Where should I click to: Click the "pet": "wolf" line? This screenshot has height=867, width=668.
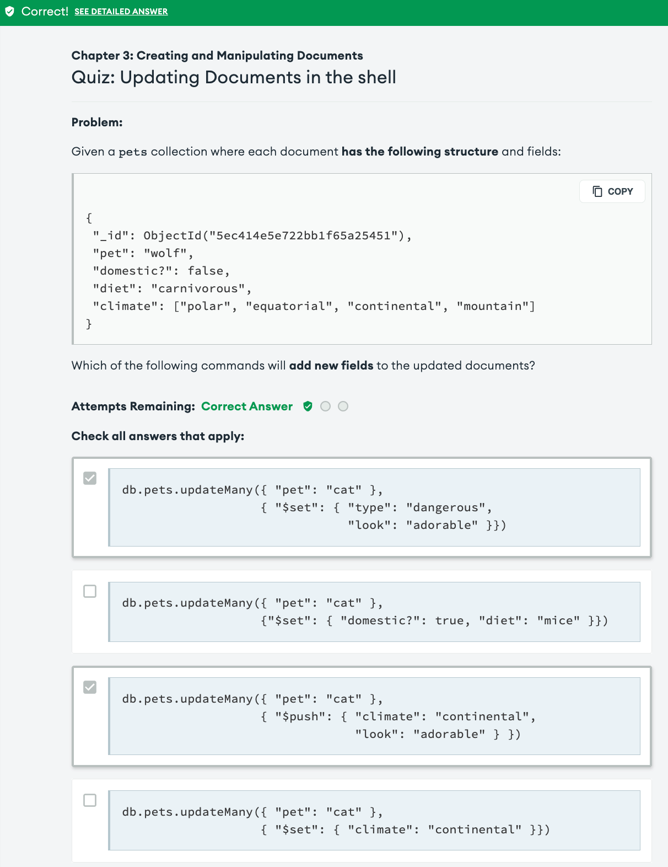[143, 253]
